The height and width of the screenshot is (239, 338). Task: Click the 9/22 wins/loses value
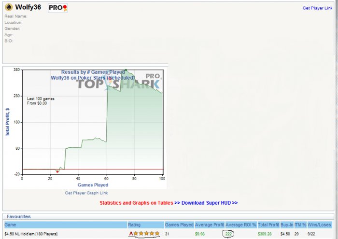tap(311, 234)
